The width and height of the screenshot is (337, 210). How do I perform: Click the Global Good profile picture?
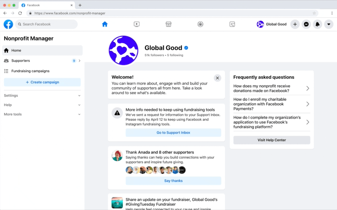pyautogui.click(x=123, y=51)
